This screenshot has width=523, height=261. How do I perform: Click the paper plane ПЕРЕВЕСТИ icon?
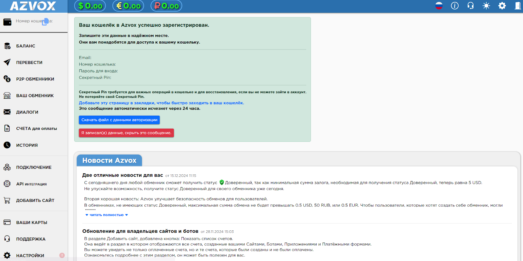pos(7,62)
